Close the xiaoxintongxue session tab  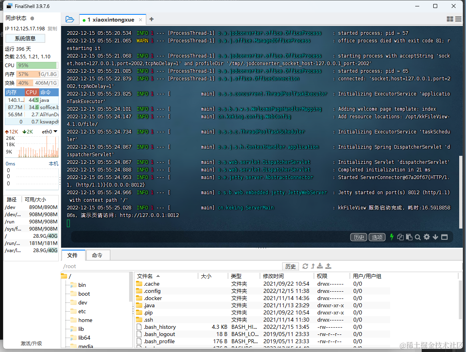[140, 20]
